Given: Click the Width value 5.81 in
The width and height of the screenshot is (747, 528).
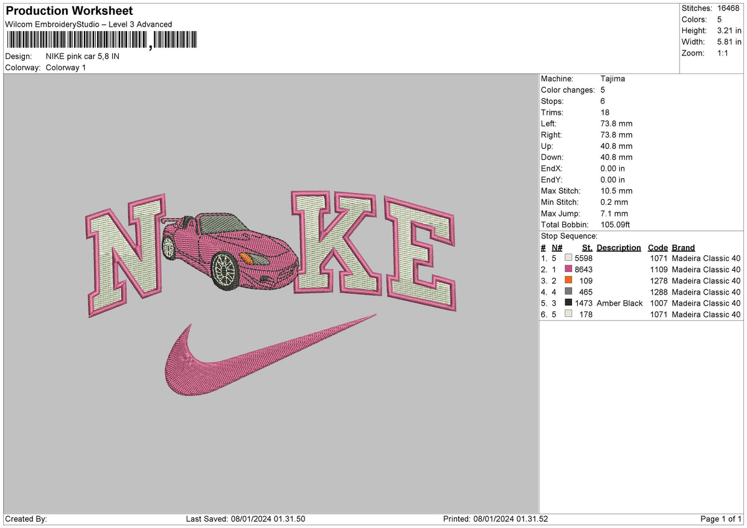Looking at the screenshot, I should tap(729, 42).
